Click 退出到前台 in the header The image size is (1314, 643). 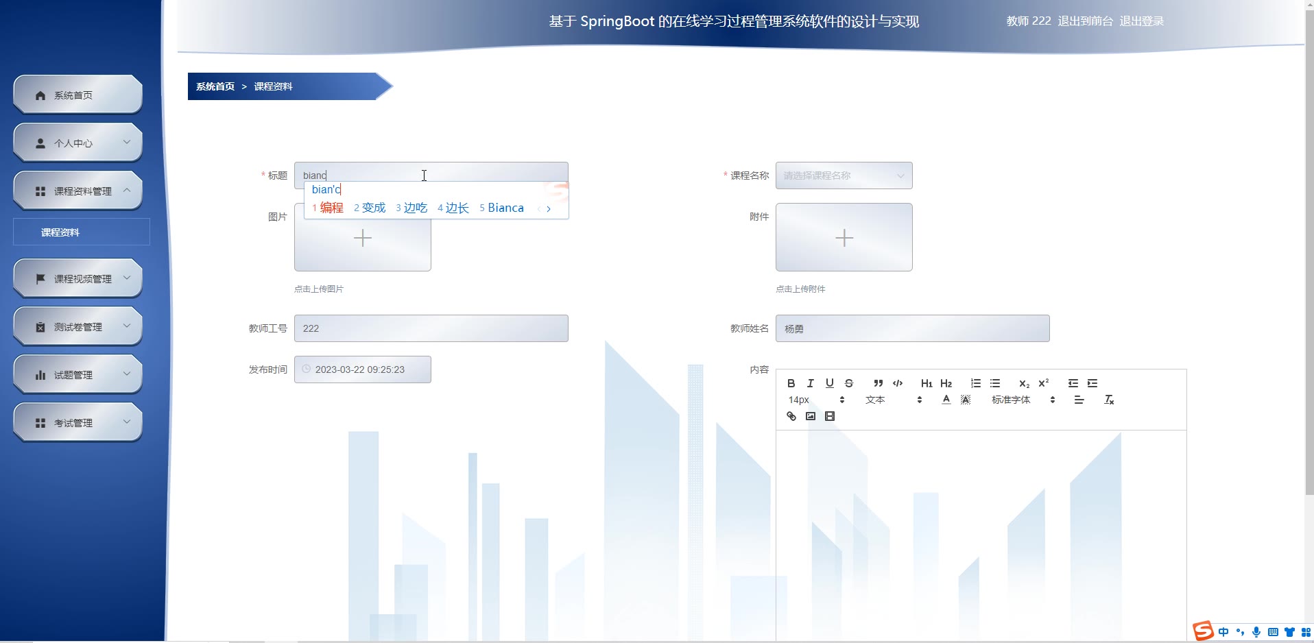(1085, 21)
